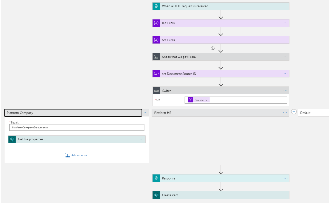
Task: Click the SharePoint icon on Create item
Action: tap(156, 195)
